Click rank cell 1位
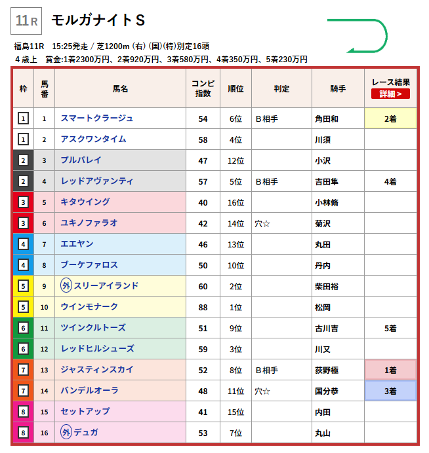 pos(235,307)
